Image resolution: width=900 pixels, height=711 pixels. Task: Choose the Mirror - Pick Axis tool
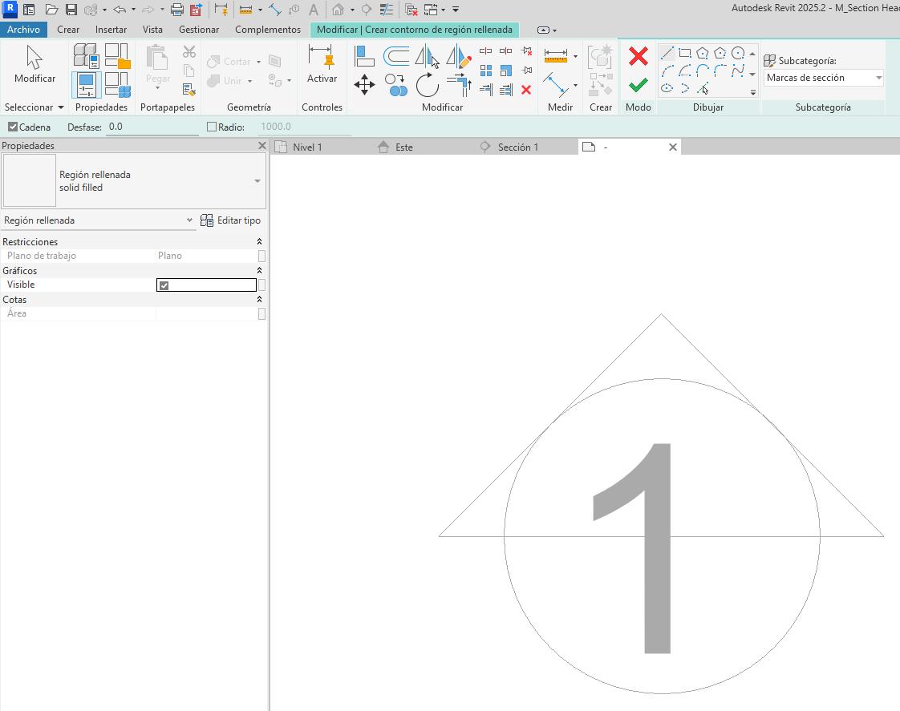click(x=427, y=56)
